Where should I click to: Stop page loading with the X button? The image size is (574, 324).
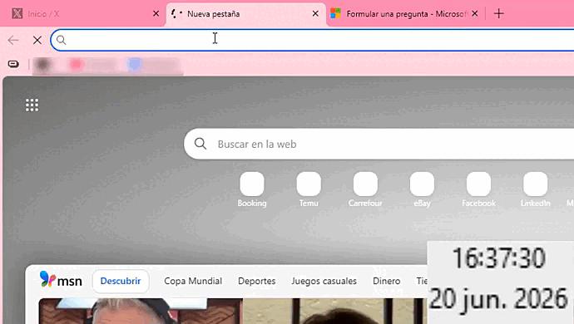tap(37, 40)
